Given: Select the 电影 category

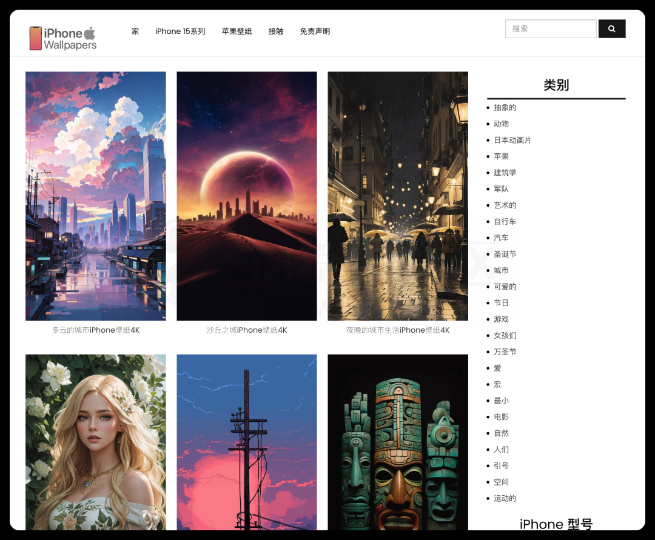Looking at the screenshot, I should click(x=502, y=417).
